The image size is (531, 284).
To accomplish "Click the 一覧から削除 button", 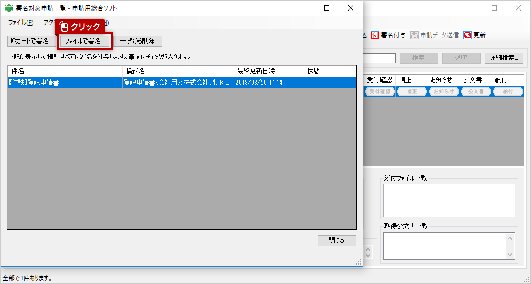I will (138, 42).
